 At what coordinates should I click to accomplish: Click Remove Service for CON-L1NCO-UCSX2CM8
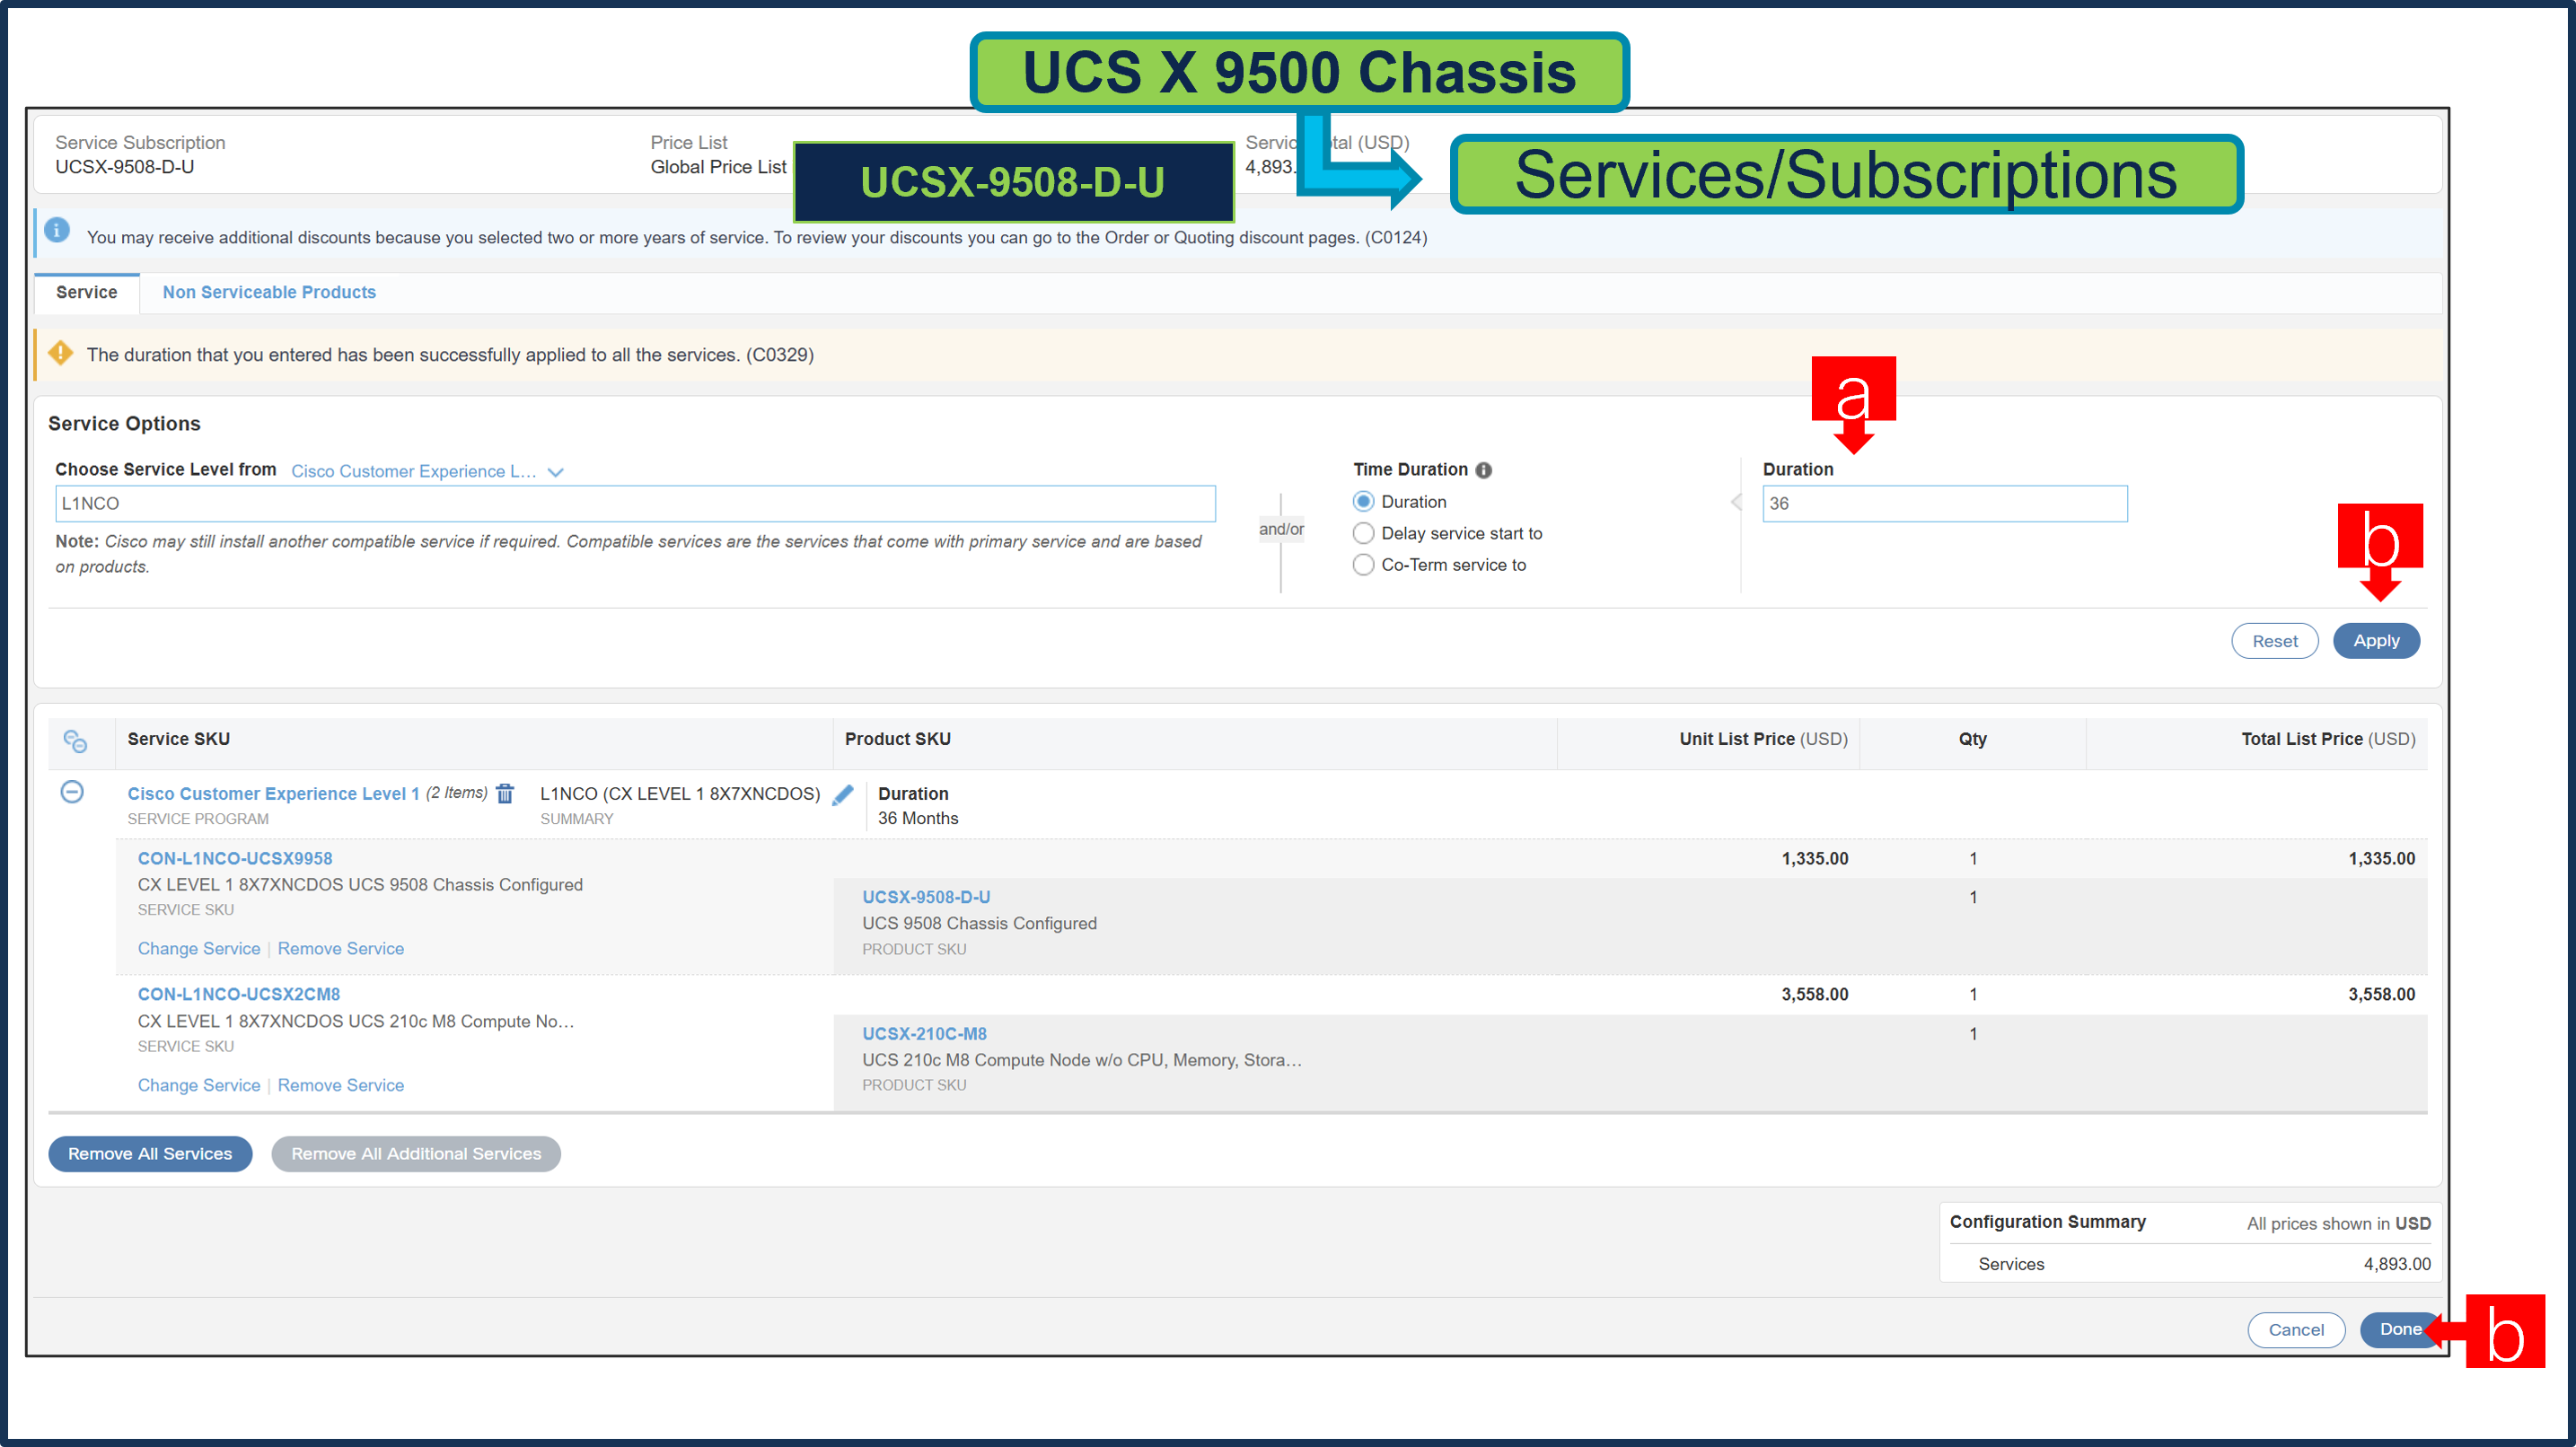coord(341,1085)
